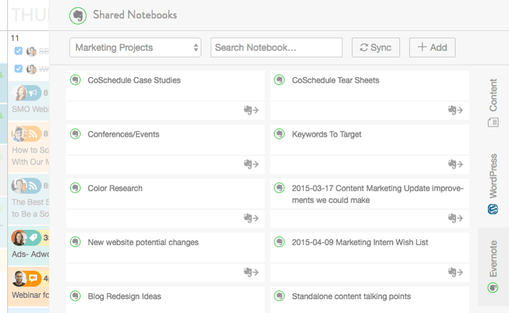Open the How to Sc calendar post
This screenshot has width=509, height=313.
[x=28, y=147]
